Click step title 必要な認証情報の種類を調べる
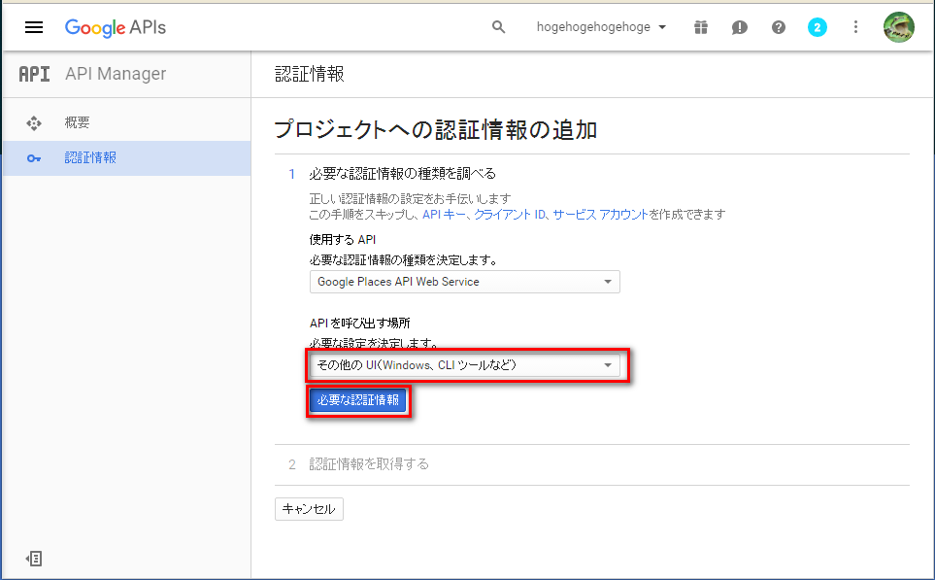Image resolution: width=935 pixels, height=580 pixels. tap(403, 174)
